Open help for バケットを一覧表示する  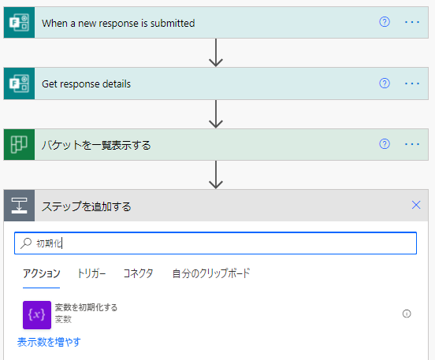385,144
